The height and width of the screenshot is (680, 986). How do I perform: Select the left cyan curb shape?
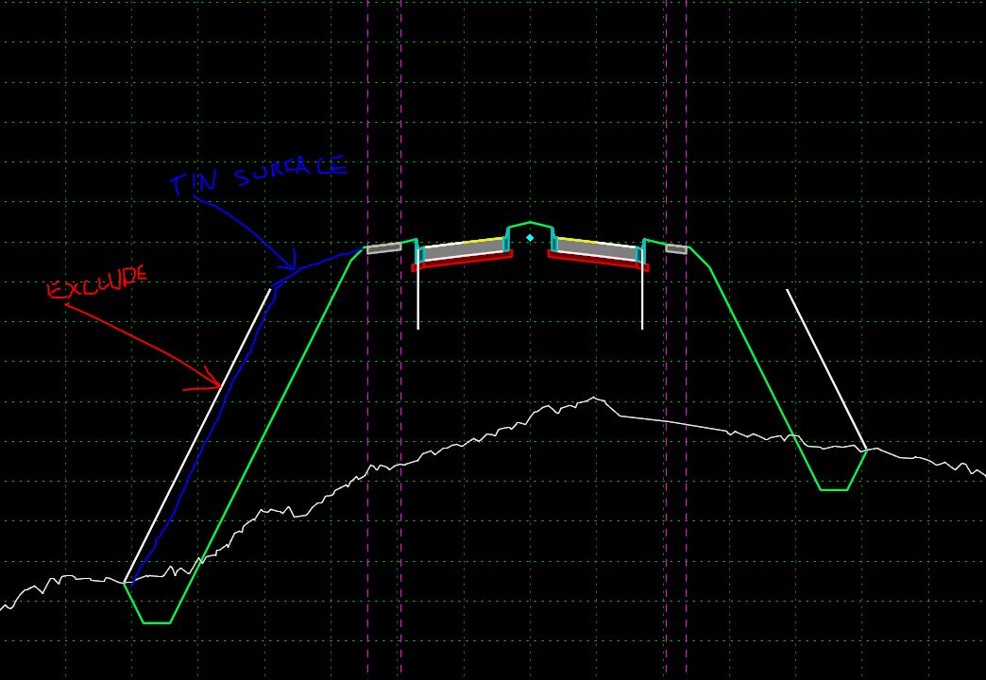419,252
